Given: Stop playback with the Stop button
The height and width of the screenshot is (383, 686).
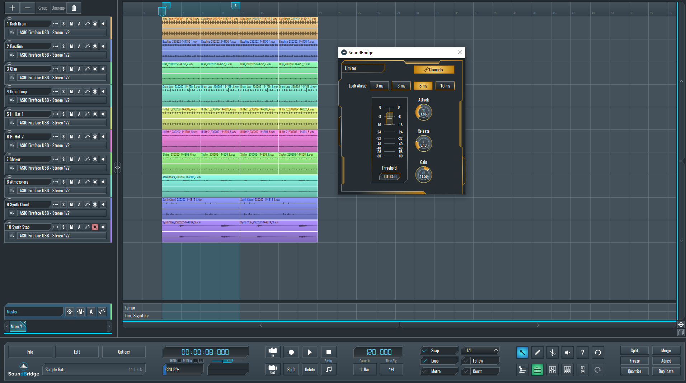Looking at the screenshot, I should pyautogui.click(x=328, y=352).
